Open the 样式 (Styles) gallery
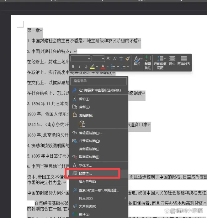The height and width of the screenshot is (218, 207). point(137,61)
